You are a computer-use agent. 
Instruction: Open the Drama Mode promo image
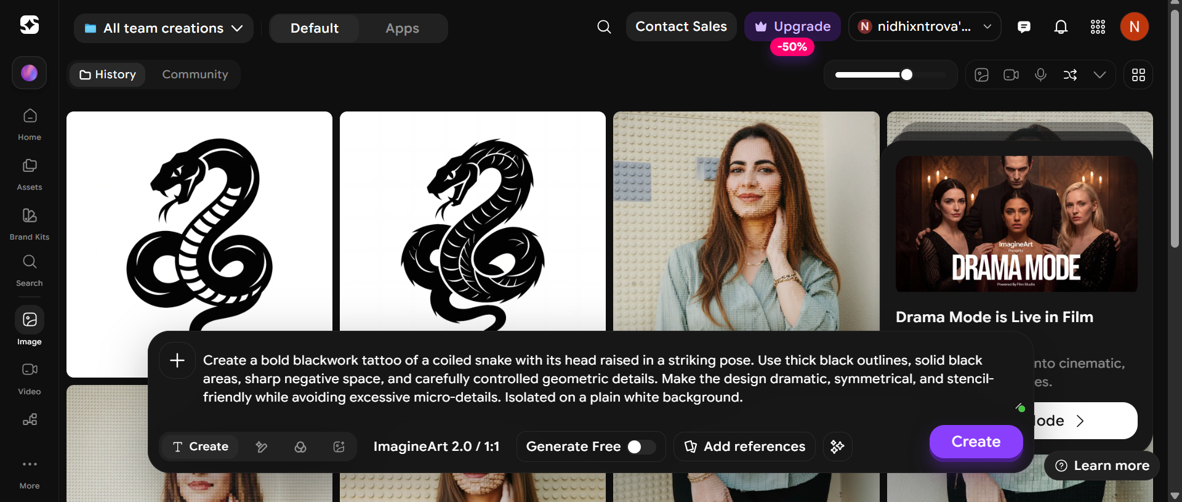[1016, 224]
